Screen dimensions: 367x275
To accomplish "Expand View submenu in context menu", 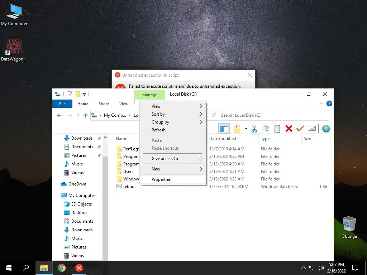I will pos(173,106).
